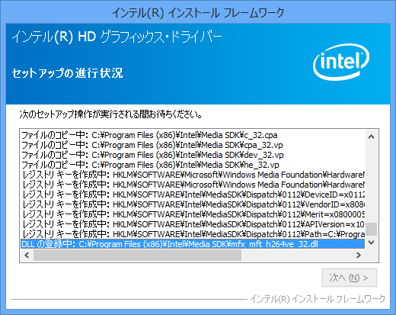Click the Intel logo in the banner
Image resolution: width=396 pixels, height=315 pixels.
pos(341,63)
